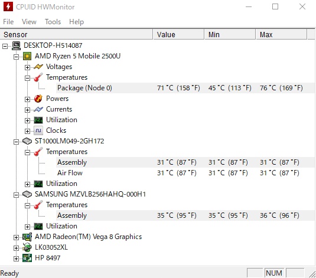
Task: Select the Air Flow temperature row
Action: click(185, 173)
